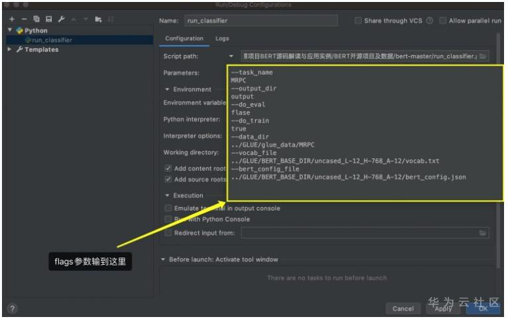Select the Python icon in configuration tree
The width and height of the screenshot is (508, 319).
(x=20, y=30)
